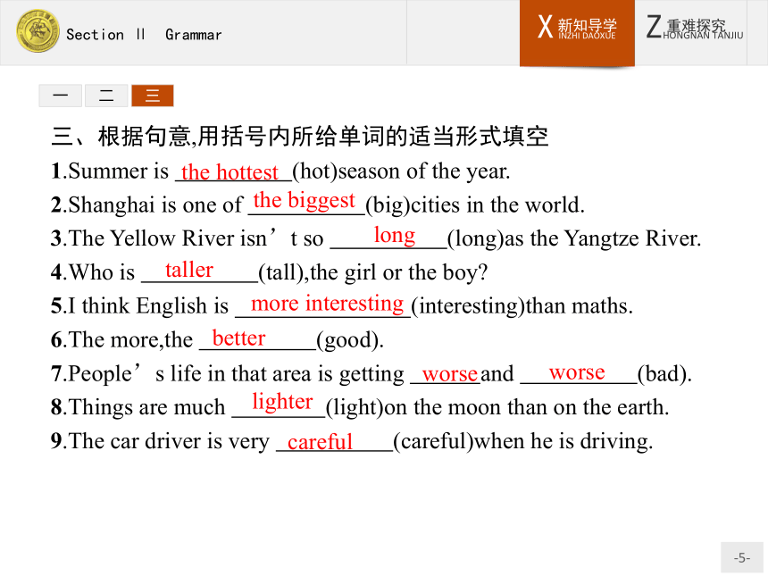Click 'I think English is' text
Viewport: 768px width, 576px height.
pyautogui.click(x=148, y=306)
